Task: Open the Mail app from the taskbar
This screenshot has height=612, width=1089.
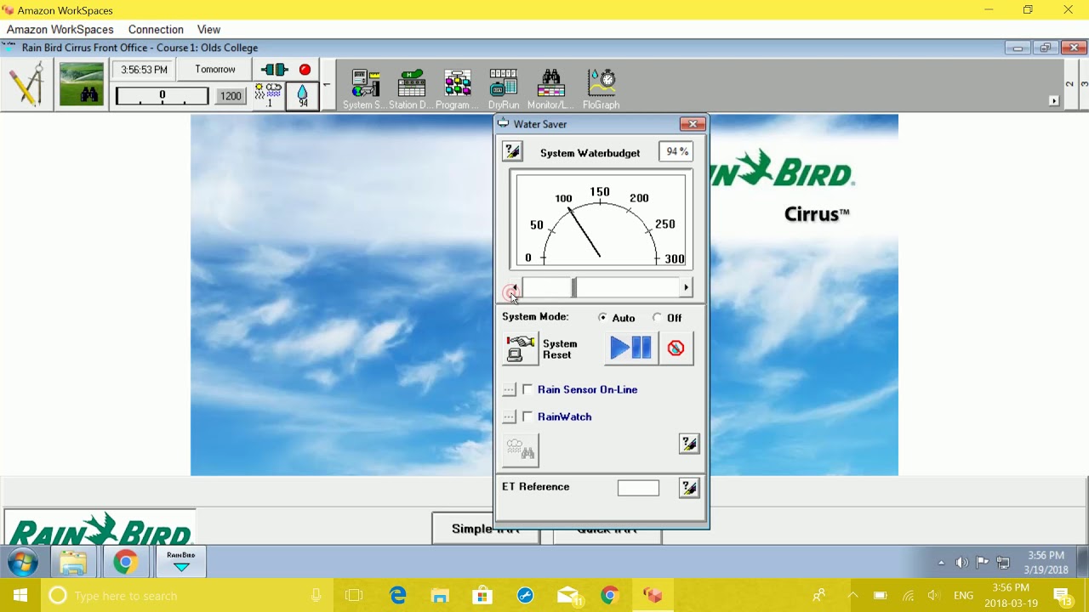Action: (567, 596)
